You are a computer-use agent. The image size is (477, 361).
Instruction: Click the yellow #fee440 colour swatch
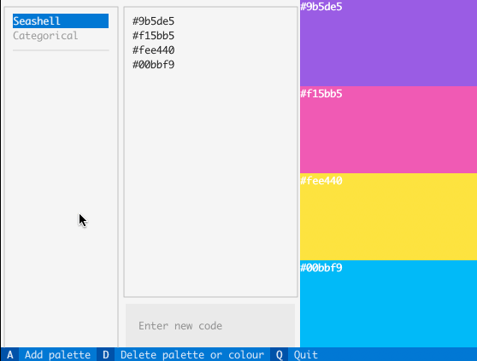coord(388,217)
